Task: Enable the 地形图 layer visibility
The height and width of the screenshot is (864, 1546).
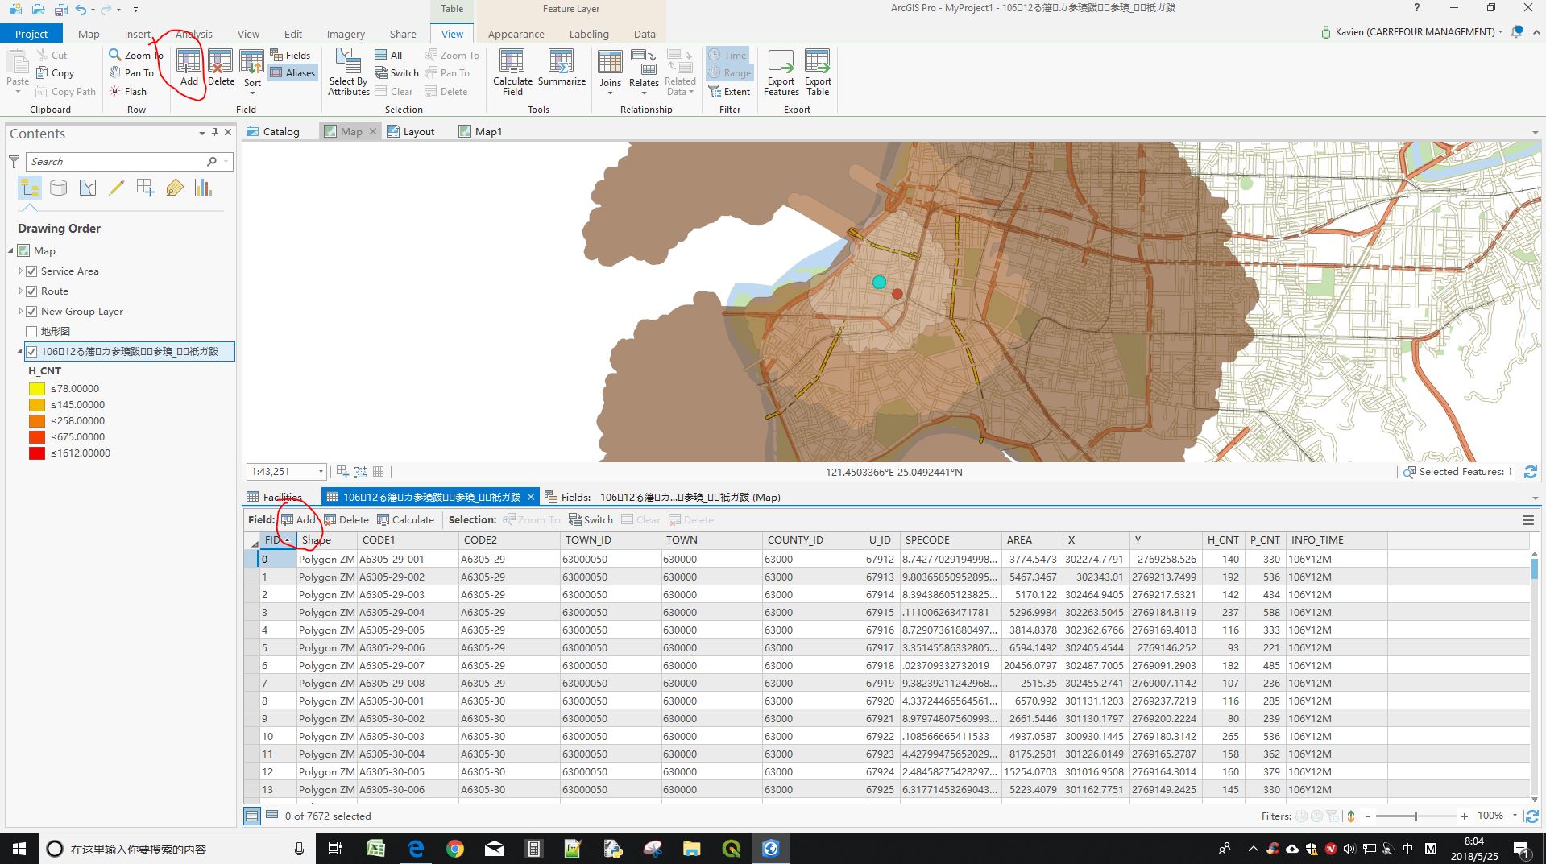Action: pos(31,331)
